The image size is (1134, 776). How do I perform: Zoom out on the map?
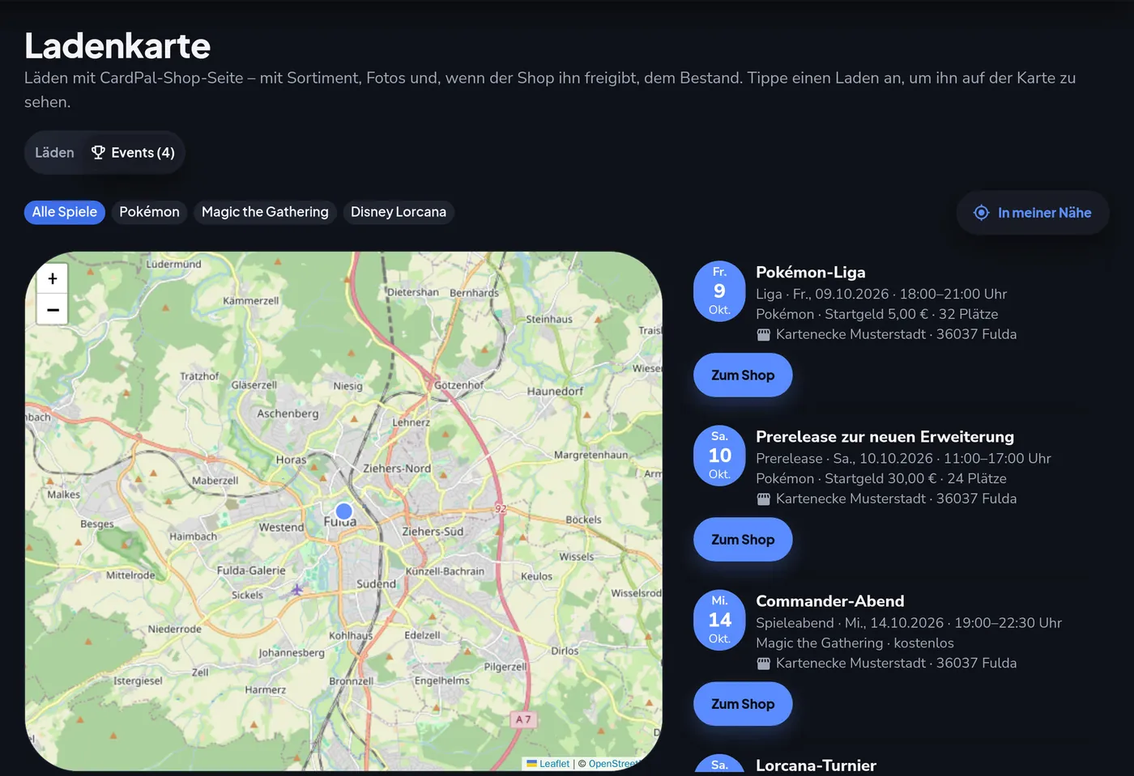pyautogui.click(x=53, y=309)
